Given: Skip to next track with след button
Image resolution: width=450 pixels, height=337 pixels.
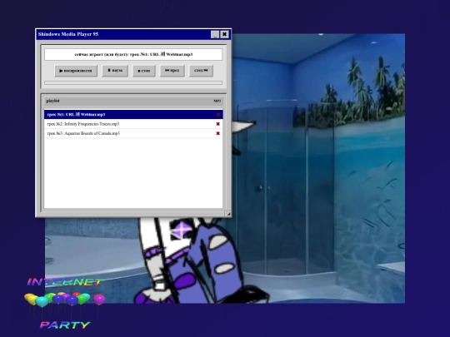Looking at the screenshot, I should 201,71.
